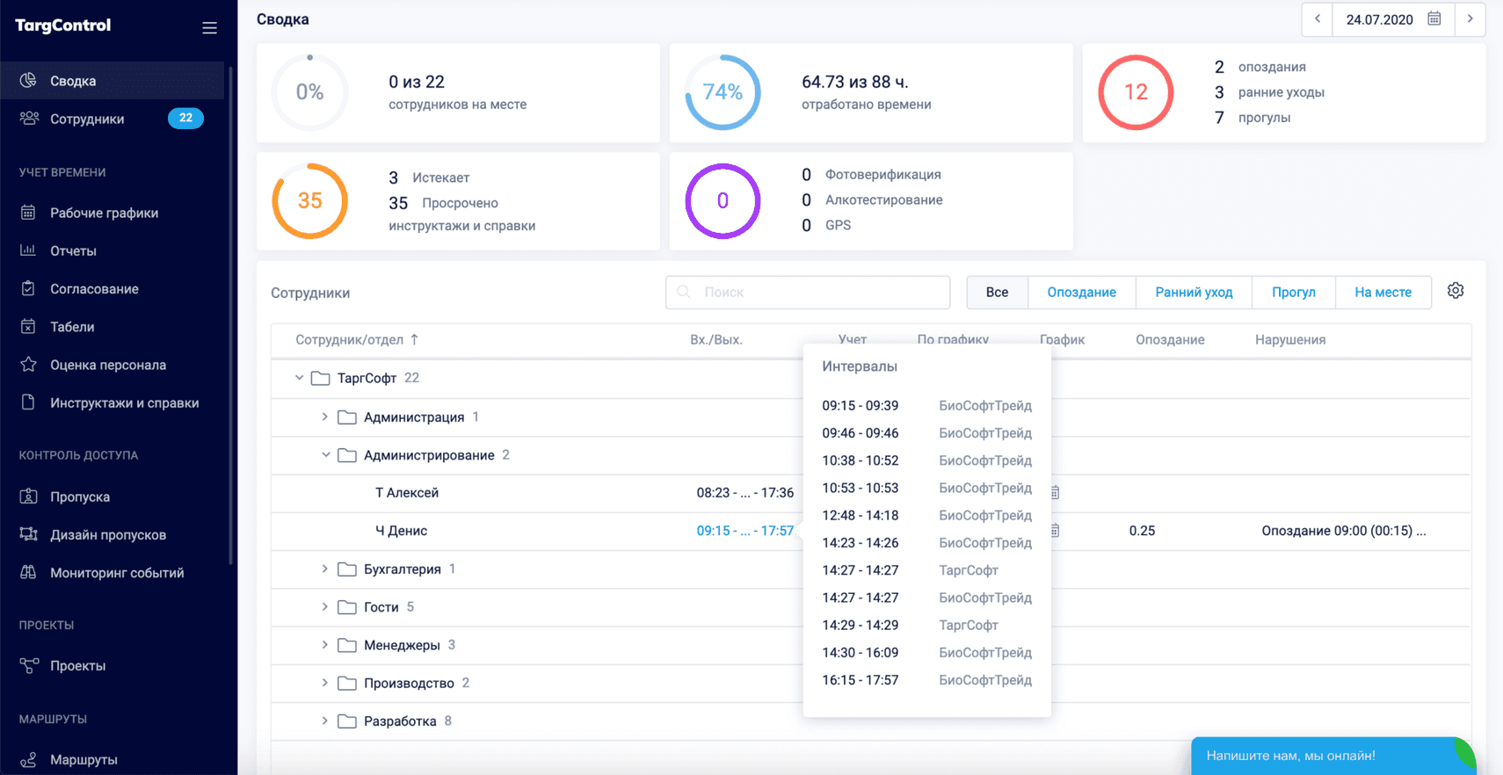The height and width of the screenshot is (775, 1503).
Task: Go to next date with right arrow
Action: coord(1470,19)
